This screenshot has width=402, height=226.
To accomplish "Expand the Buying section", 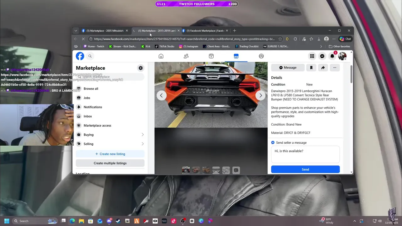I will click(110, 135).
